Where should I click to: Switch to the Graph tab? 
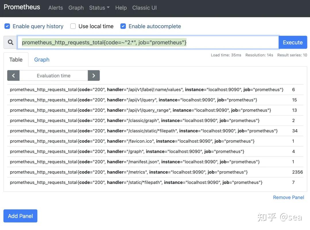click(x=42, y=60)
